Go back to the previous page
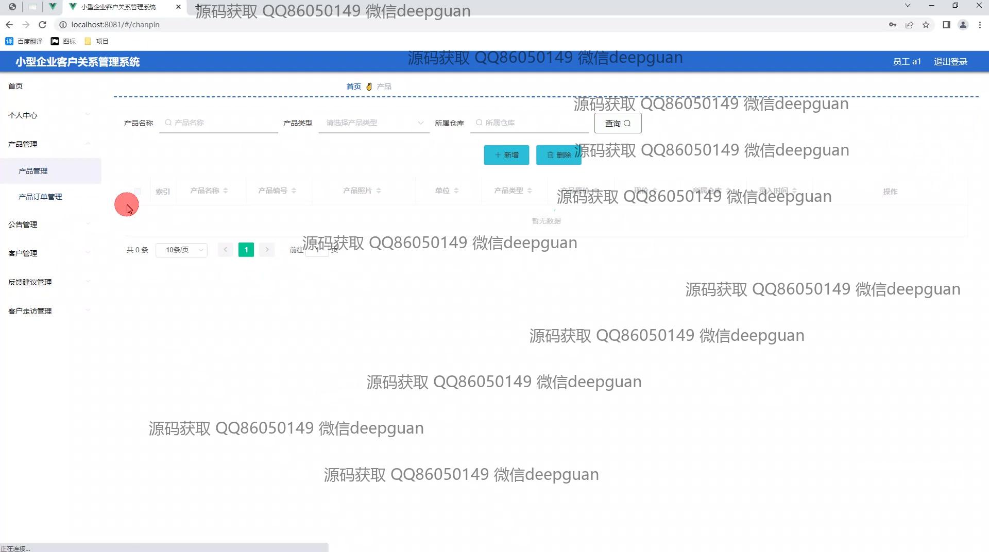The height and width of the screenshot is (552, 989). 9,25
